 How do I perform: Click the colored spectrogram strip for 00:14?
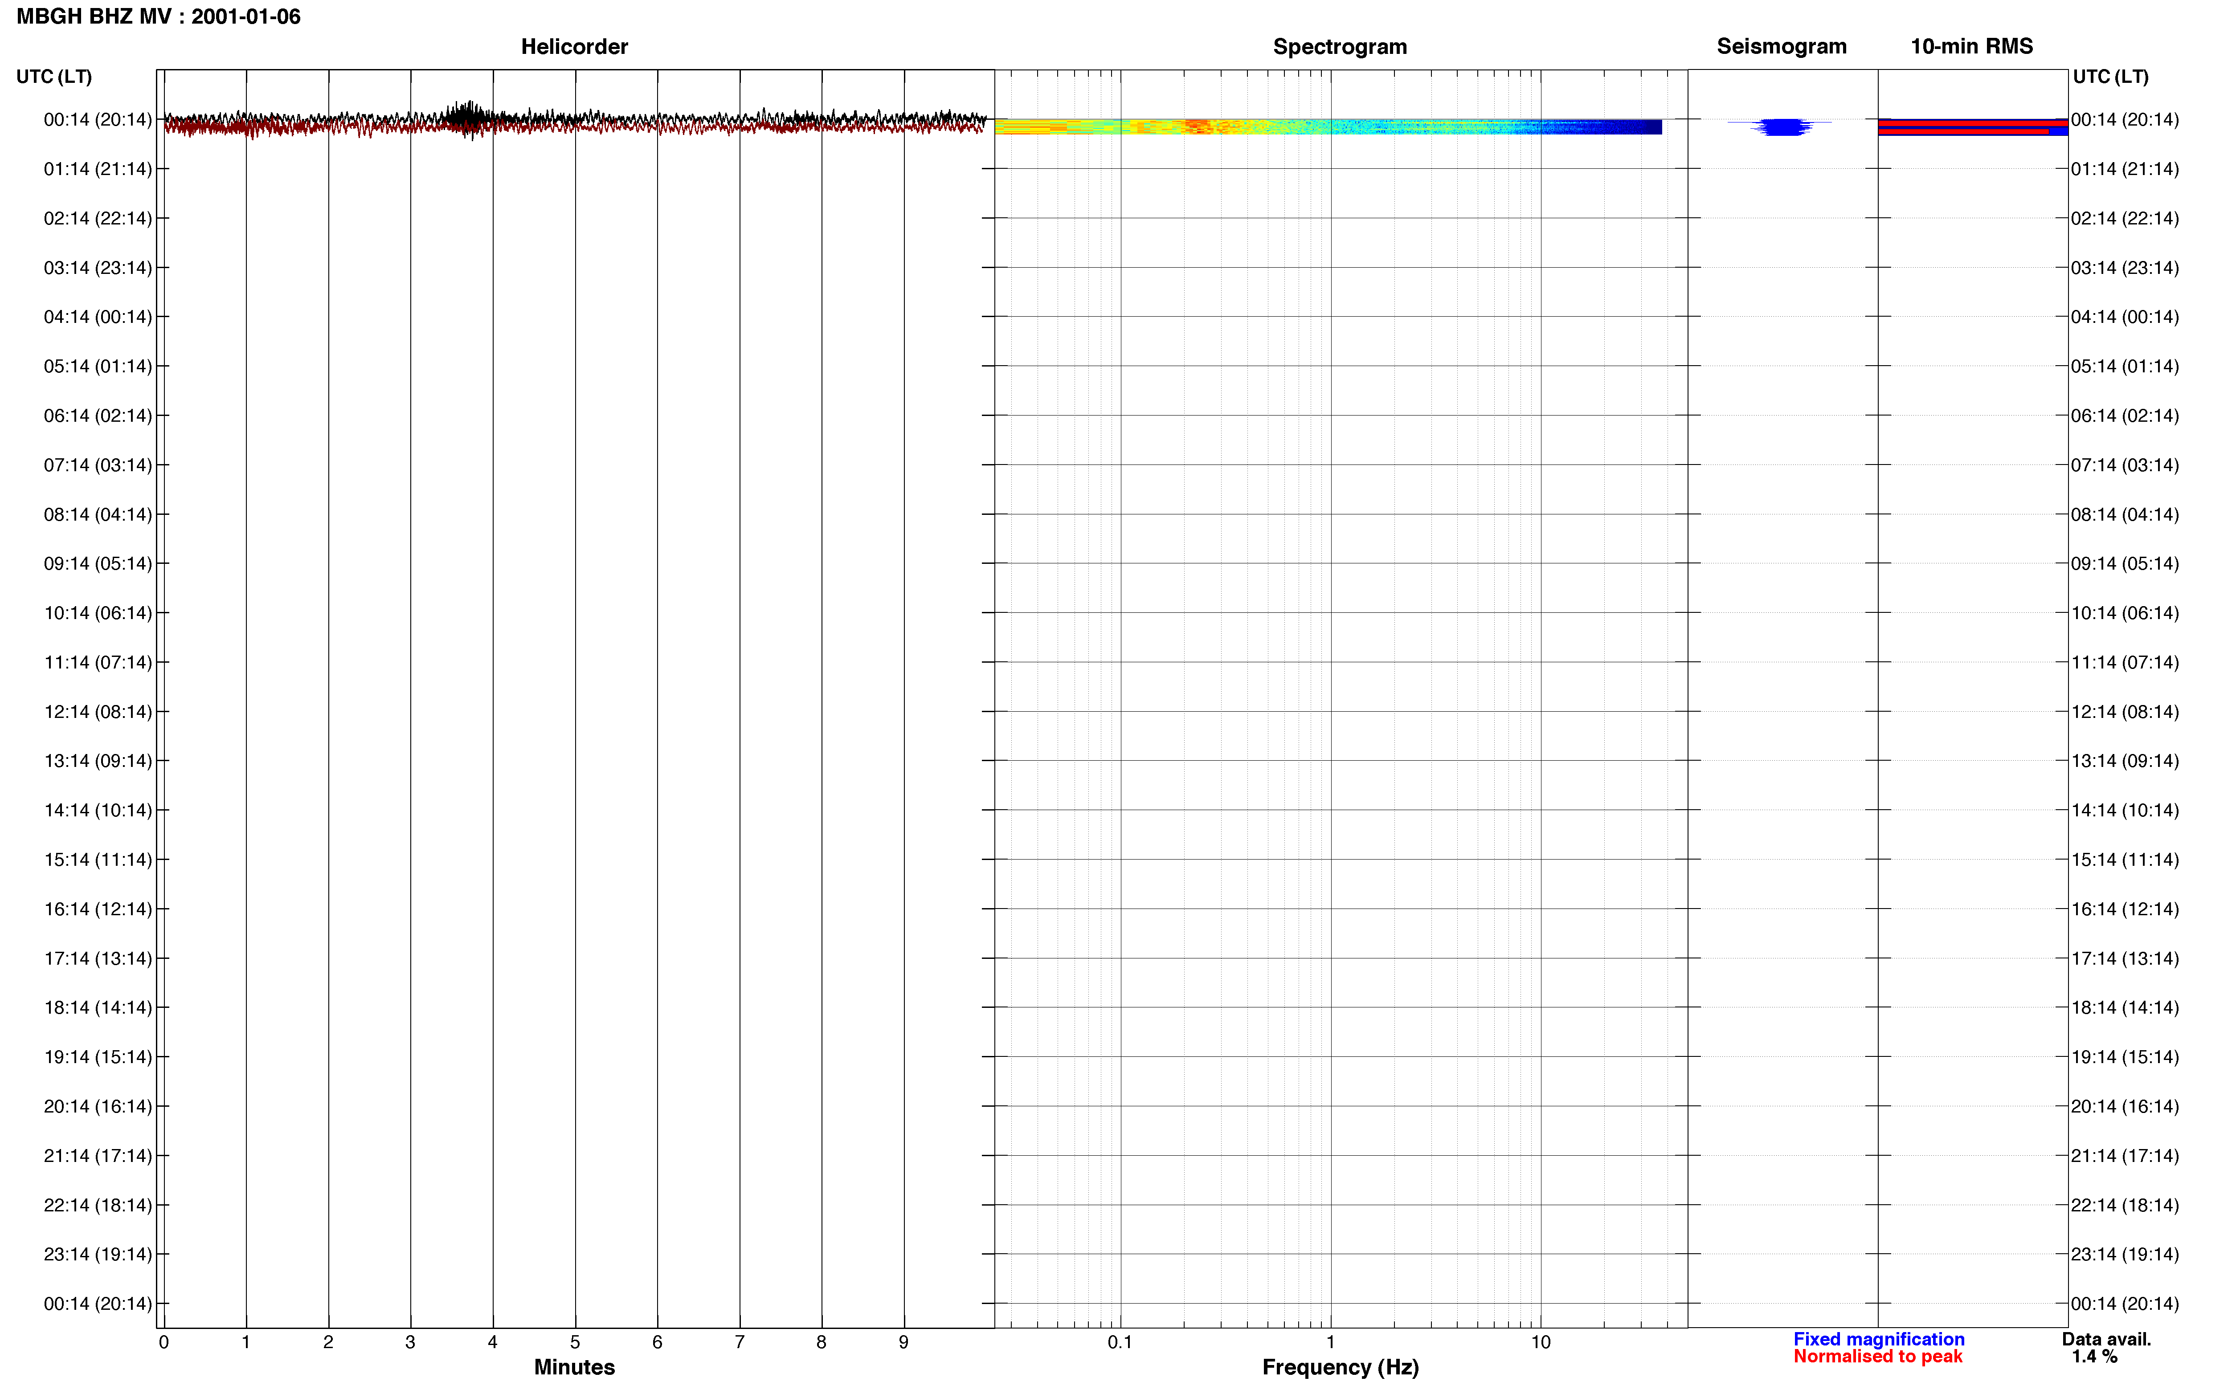pyautogui.click(x=1328, y=126)
